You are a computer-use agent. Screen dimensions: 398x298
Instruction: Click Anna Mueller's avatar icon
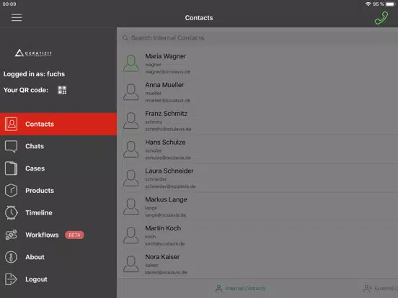(x=131, y=92)
